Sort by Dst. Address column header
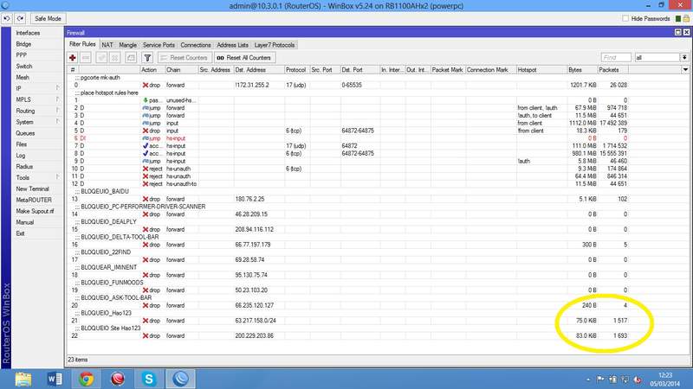 (x=258, y=70)
